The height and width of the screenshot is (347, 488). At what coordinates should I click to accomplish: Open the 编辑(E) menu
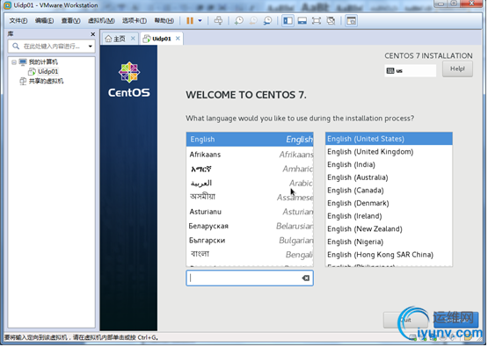44,21
